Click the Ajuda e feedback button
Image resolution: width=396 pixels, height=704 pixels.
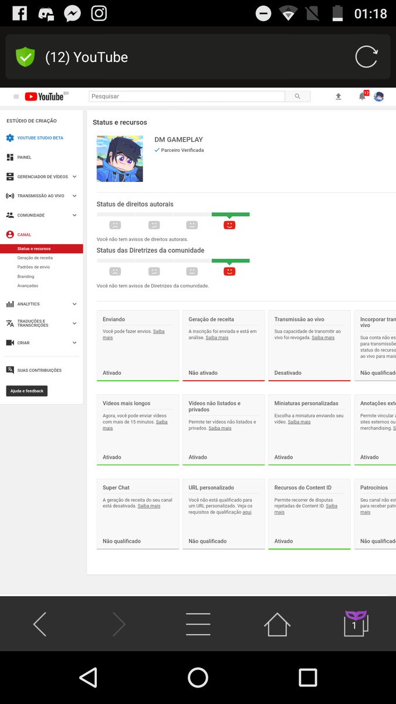[x=27, y=391]
